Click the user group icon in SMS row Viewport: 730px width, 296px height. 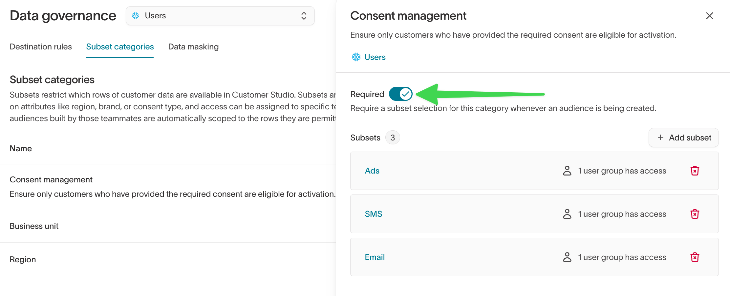[567, 214]
